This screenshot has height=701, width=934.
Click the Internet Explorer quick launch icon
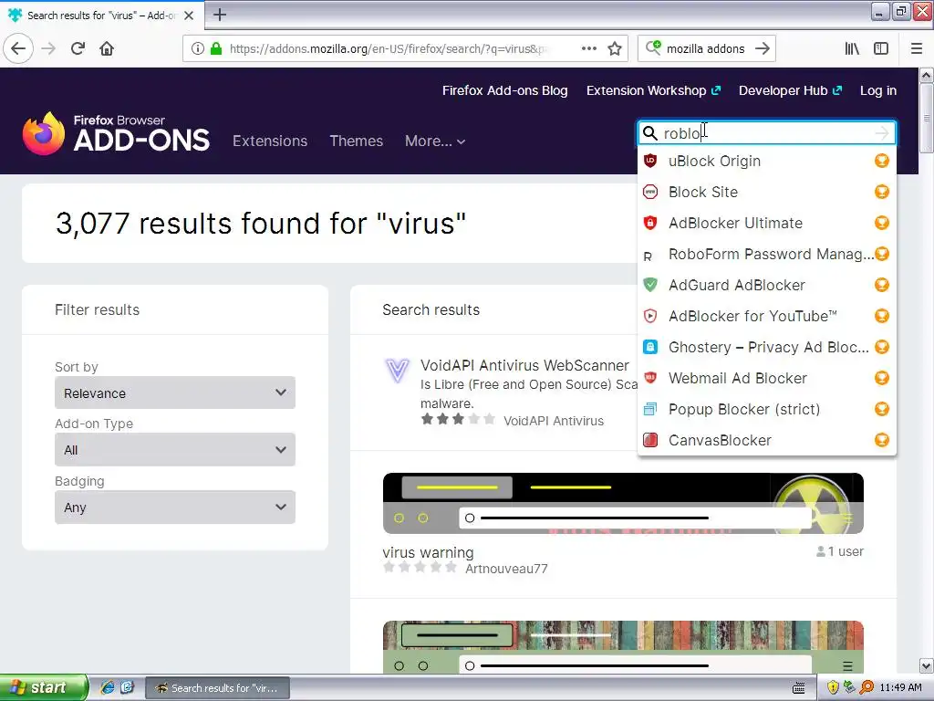point(108,688)
